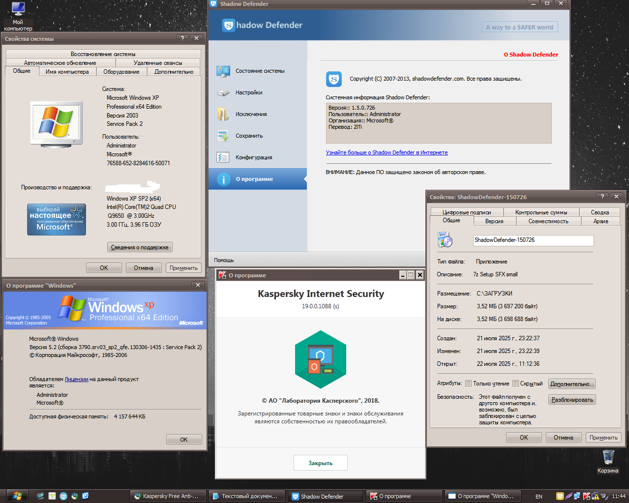Click the EN language indicator on taskbar
Screen dimensions: 629x503
(539, 497)
